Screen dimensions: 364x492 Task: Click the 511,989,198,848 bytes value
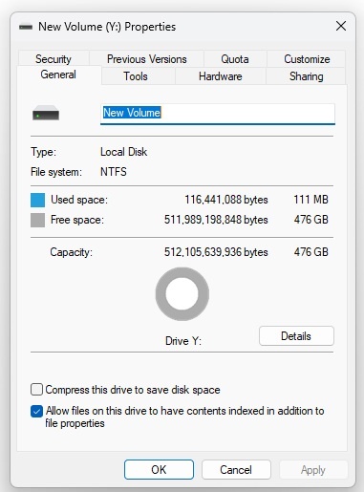click(216, 220)
